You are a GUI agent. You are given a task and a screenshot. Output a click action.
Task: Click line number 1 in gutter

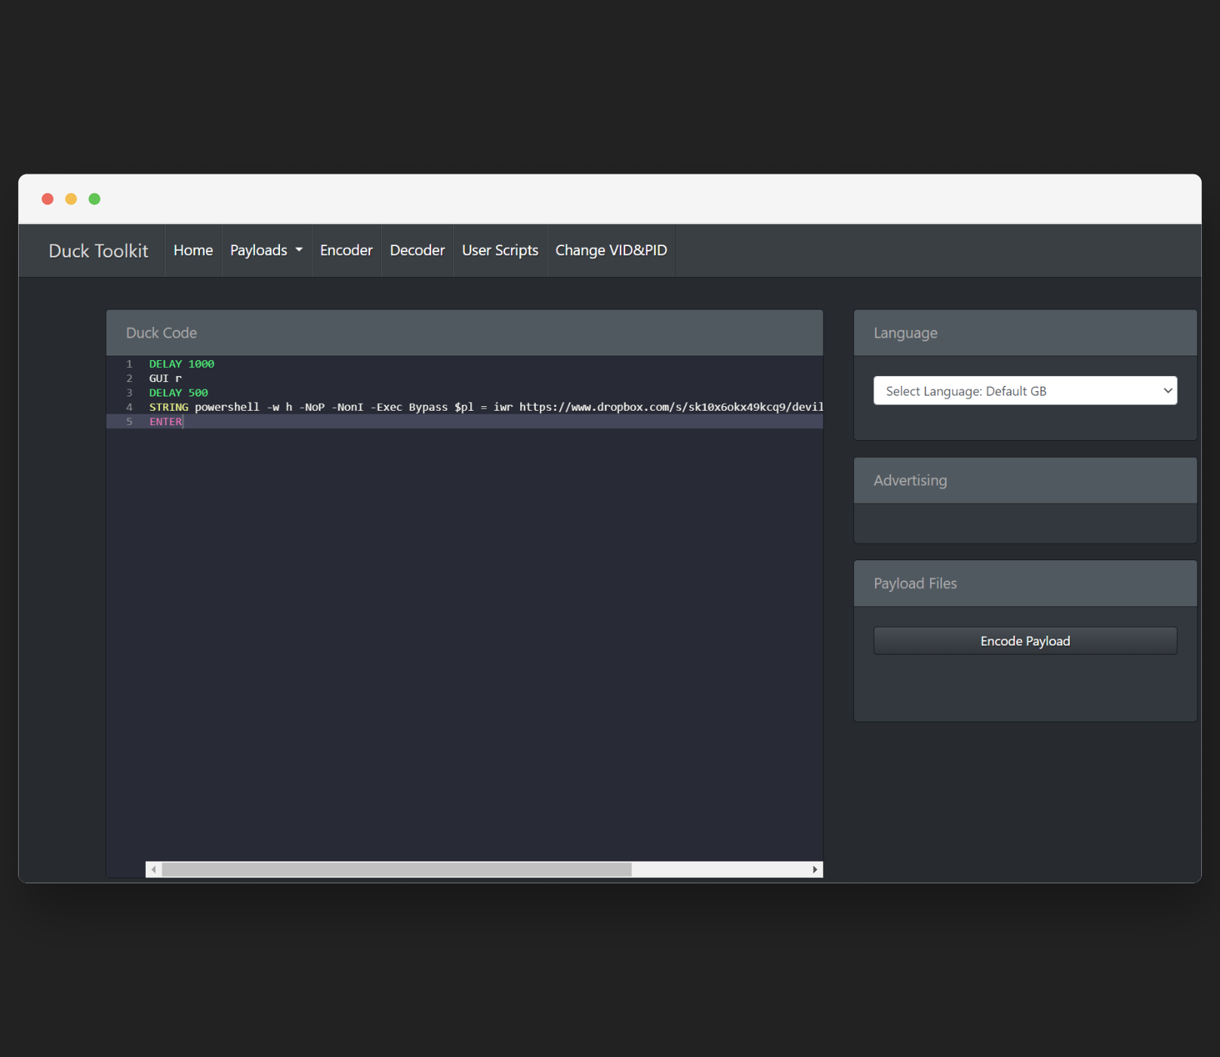129,364
